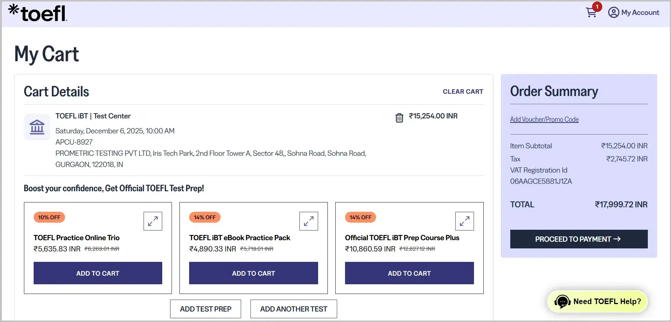Click the Add Test Prep button
The width and height of the screenshot is (671, 322).
pos(205,309)
